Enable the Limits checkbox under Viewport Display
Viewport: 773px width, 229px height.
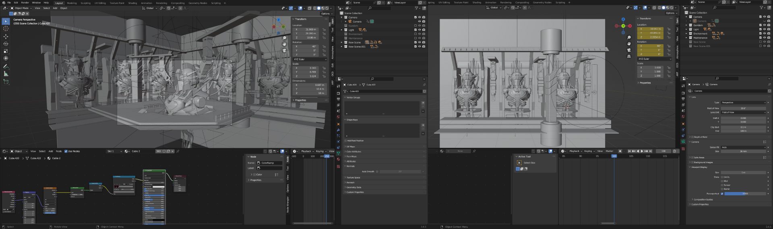pyautogui.click(x=722, y=177)
